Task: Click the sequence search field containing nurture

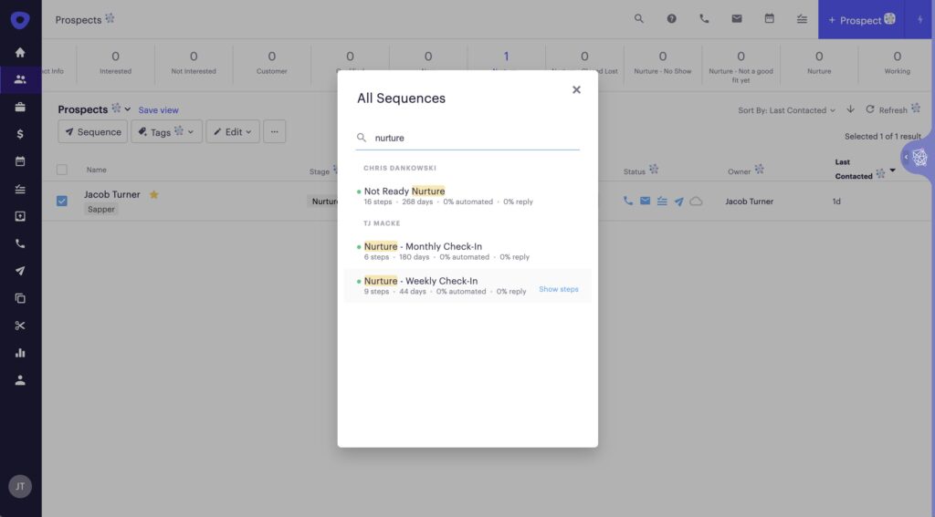Action: [x=467, y=138]
